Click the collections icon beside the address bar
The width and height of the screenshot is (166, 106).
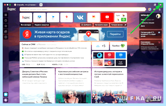pyautogui.click(x=150, y=9)
